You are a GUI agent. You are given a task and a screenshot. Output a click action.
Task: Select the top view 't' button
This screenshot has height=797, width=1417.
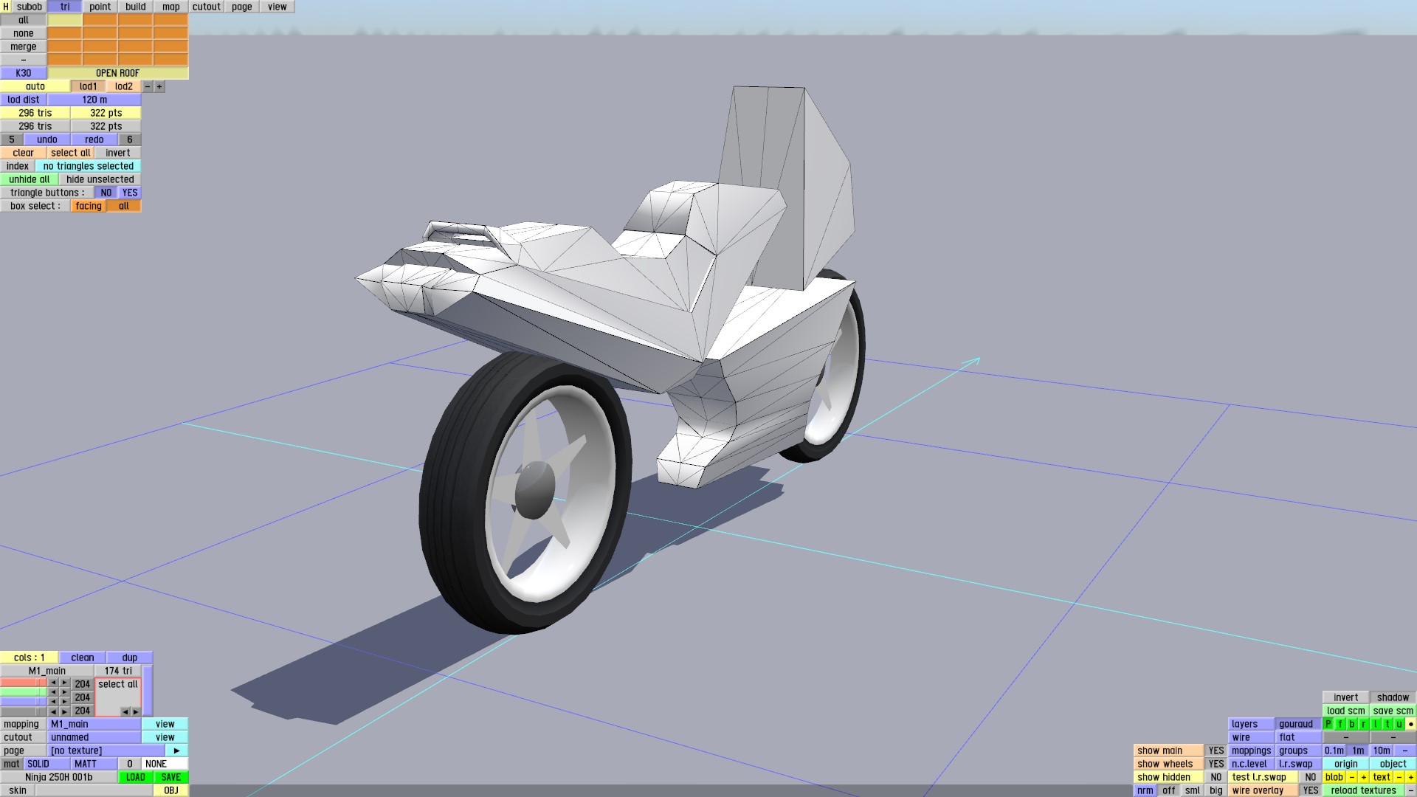1387,724
